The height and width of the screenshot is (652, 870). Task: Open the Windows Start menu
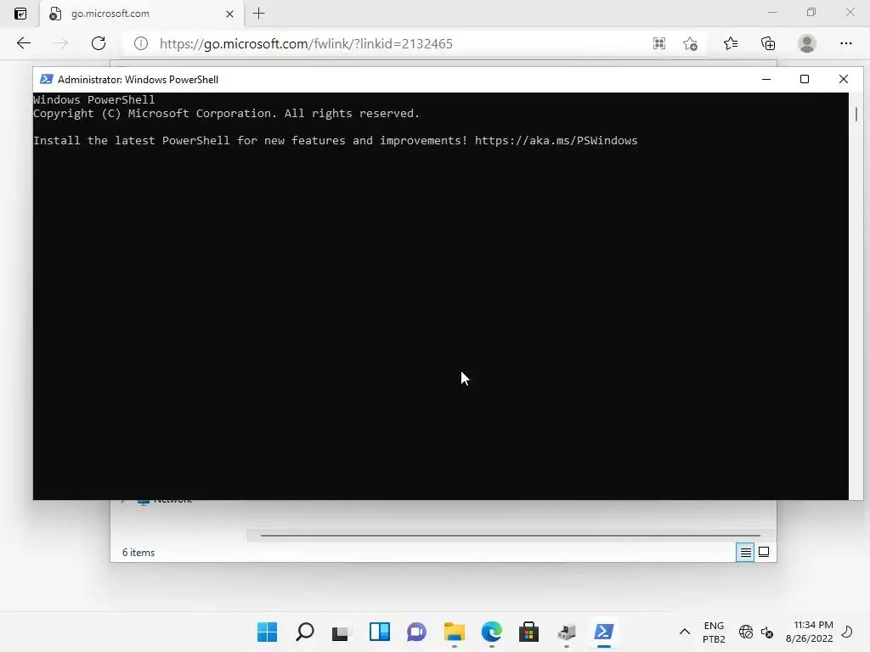click(x=267, y=632)
